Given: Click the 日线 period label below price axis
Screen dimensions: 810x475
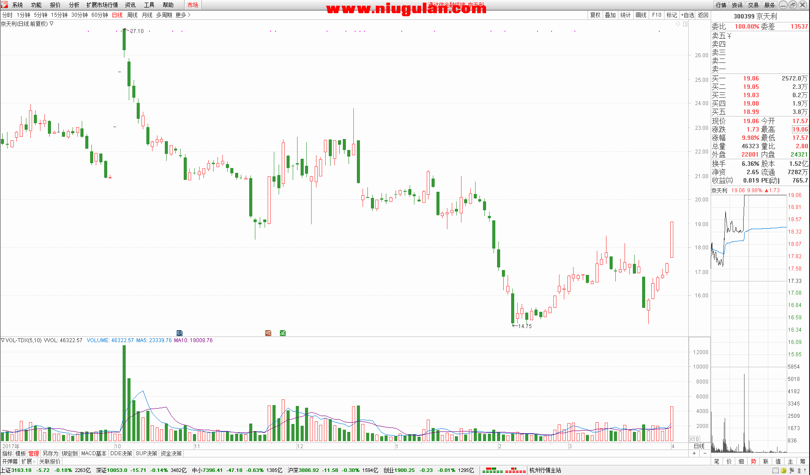Looking at the screenshot, I should (699, 446).
